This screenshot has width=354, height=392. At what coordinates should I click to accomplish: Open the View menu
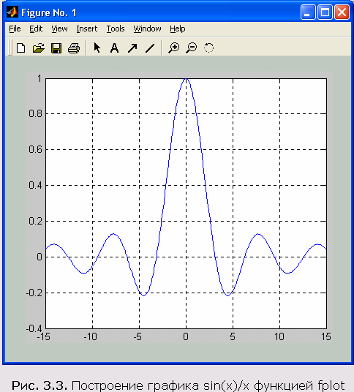pos(59,29)
